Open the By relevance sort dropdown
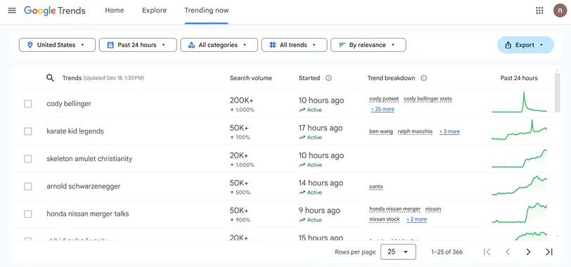This screenshot has width=571, height=267. [x=368, y=45]
